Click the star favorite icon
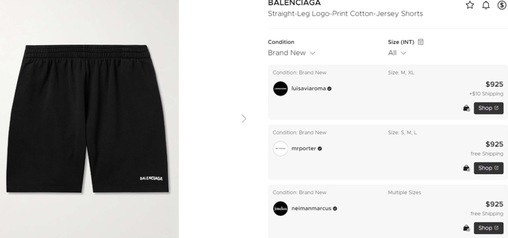 [x=470, y=5]
